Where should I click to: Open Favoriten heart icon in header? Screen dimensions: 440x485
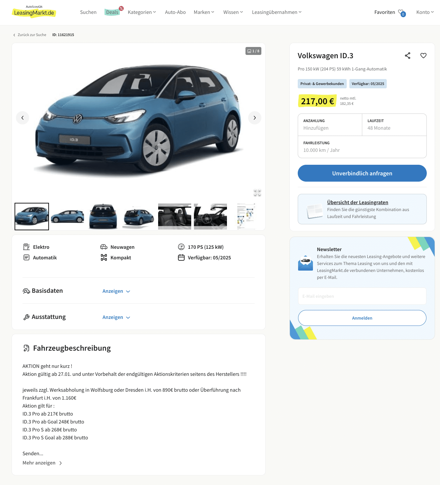tap(402, 13)
